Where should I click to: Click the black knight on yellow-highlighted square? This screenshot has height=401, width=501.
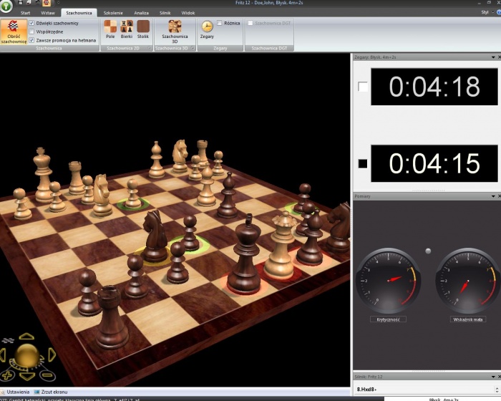[x=155, y=236]
